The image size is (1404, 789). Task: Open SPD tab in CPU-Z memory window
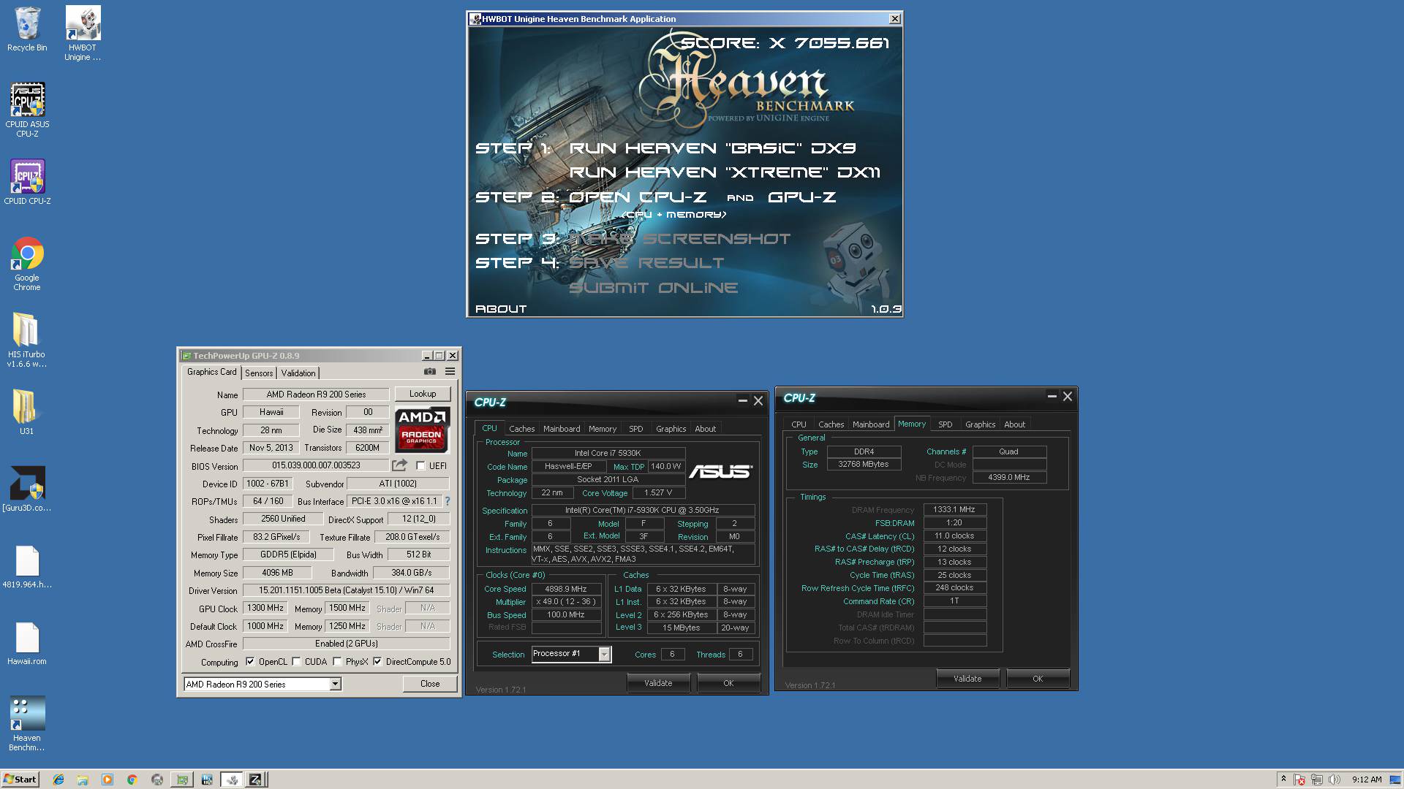pyautogui.click(x=946, y=424)
